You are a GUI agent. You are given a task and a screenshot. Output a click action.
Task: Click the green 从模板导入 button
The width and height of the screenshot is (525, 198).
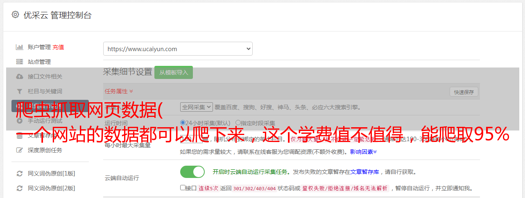174,72
